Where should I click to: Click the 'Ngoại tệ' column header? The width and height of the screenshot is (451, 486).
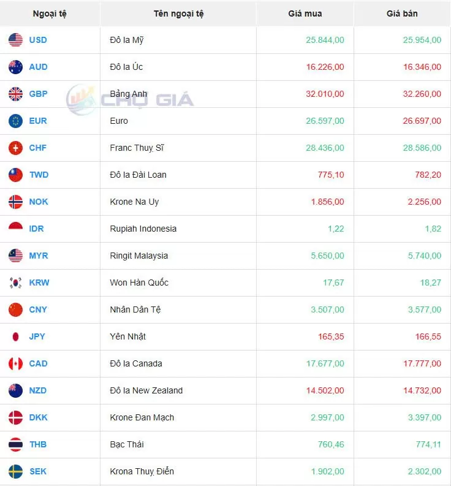(50, 13)
